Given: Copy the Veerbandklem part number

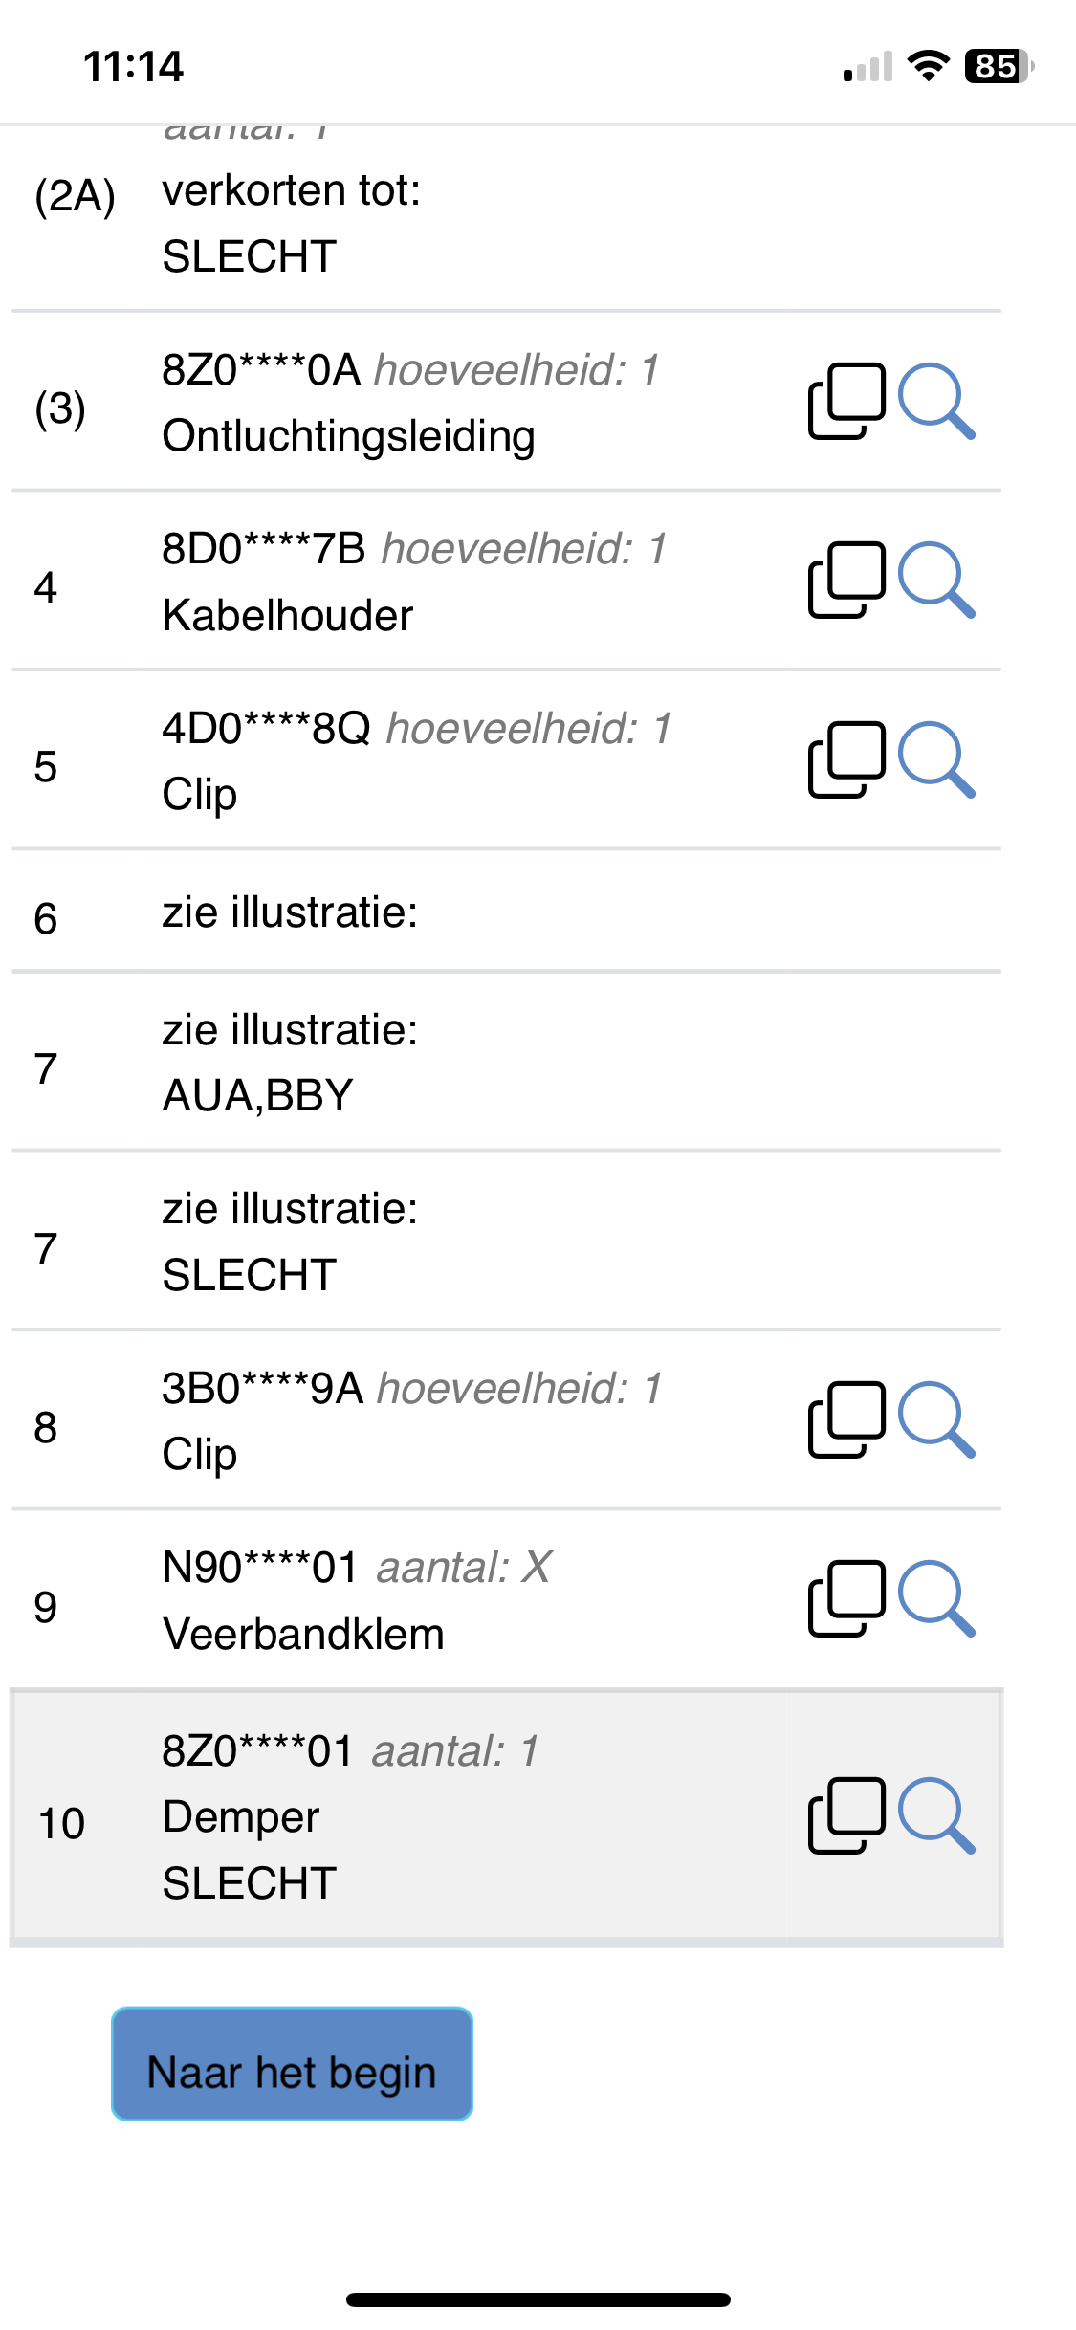Looking at the screenshot, I should point(846,1599).
